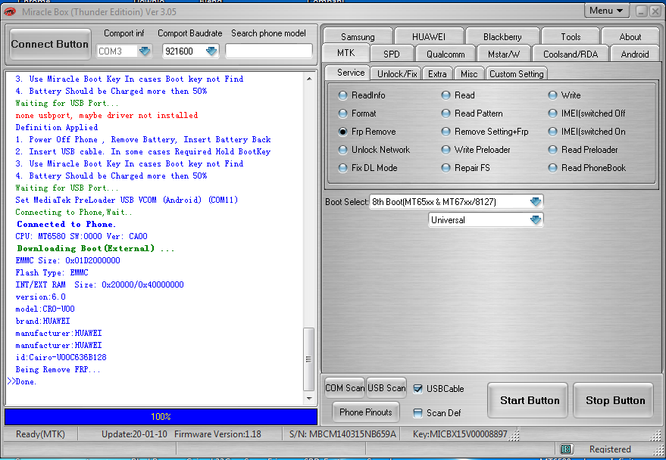Viewport: 666px width, 460px height.
Task: Switch to the Android tab
Action: [635, 54]
